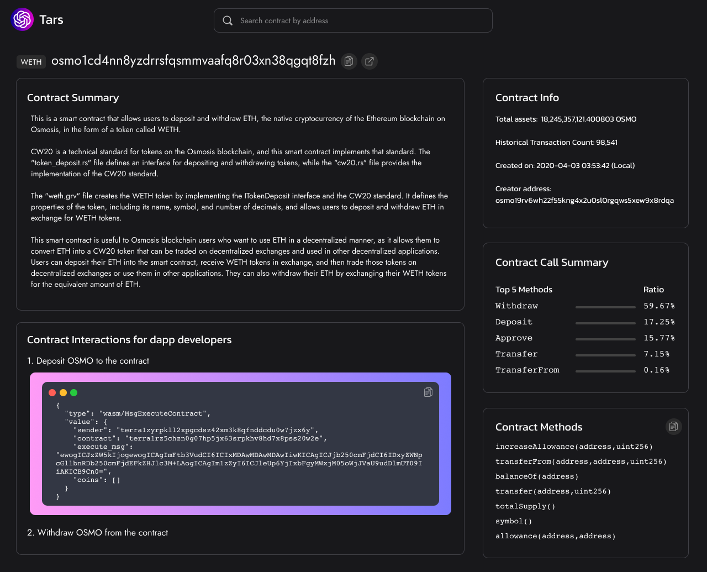Viewport: 707px width, 572px height.
Task: Focus the Search contract by address field
Action: (353, 20)
